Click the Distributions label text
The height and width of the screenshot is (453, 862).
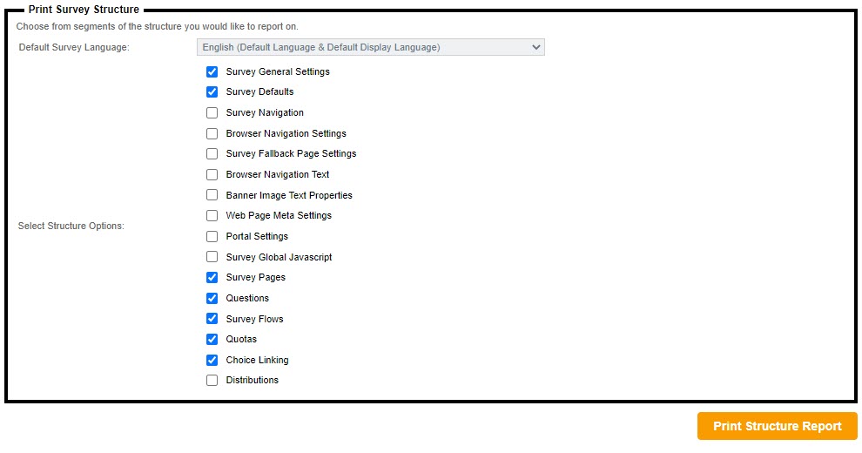pyautogui.click(x=252, y=380)
